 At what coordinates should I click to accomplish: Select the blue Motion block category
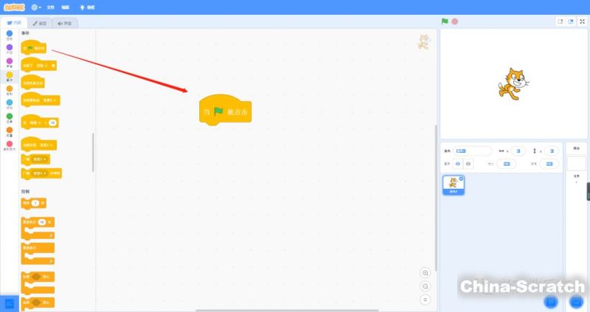10,35
